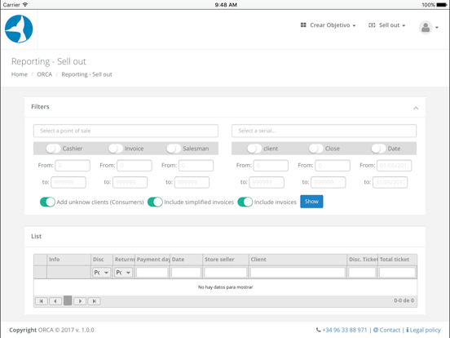Click Date to input field
This screenshot has height=338, width=450.
pos(390,182)
